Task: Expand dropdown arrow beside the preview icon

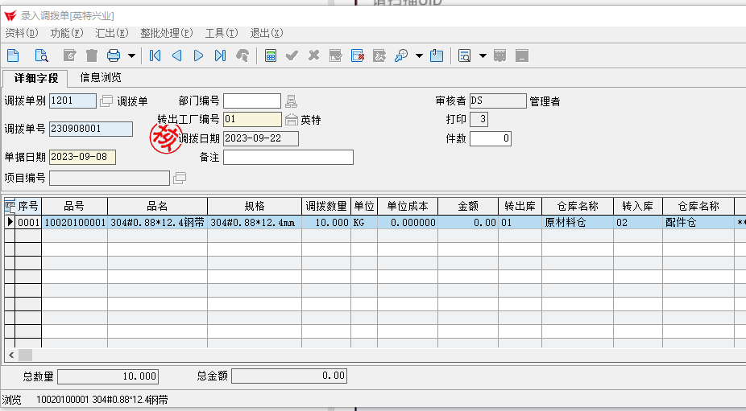Action: [483, 56]
